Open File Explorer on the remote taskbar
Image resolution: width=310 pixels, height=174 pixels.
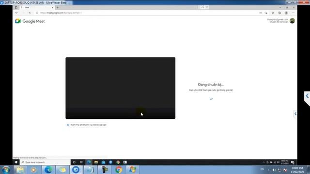click(96, 162)
